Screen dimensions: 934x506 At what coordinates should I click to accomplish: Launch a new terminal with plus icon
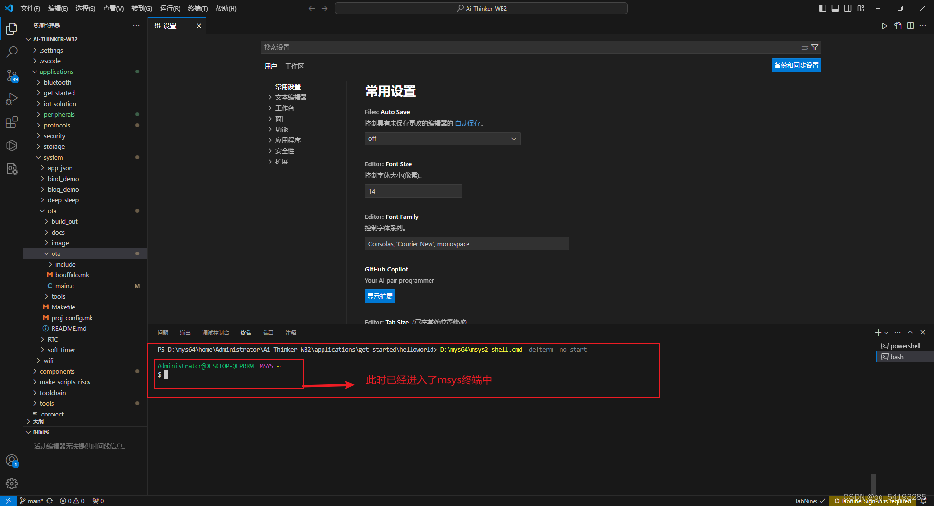[877, 333]
